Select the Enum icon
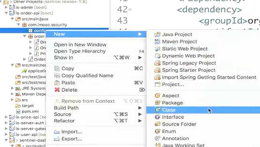260x147 pixels. pos(158,131)
